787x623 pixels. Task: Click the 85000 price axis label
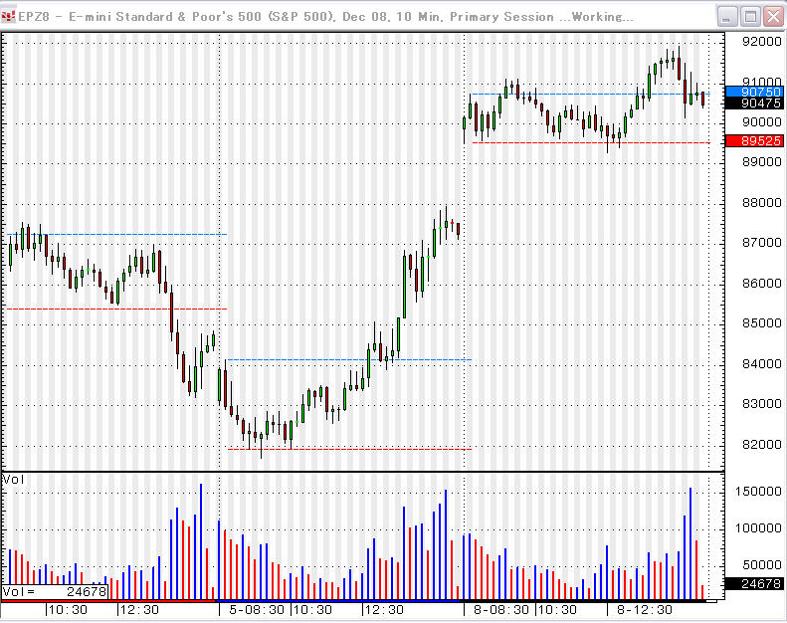[x=761, y=323]
